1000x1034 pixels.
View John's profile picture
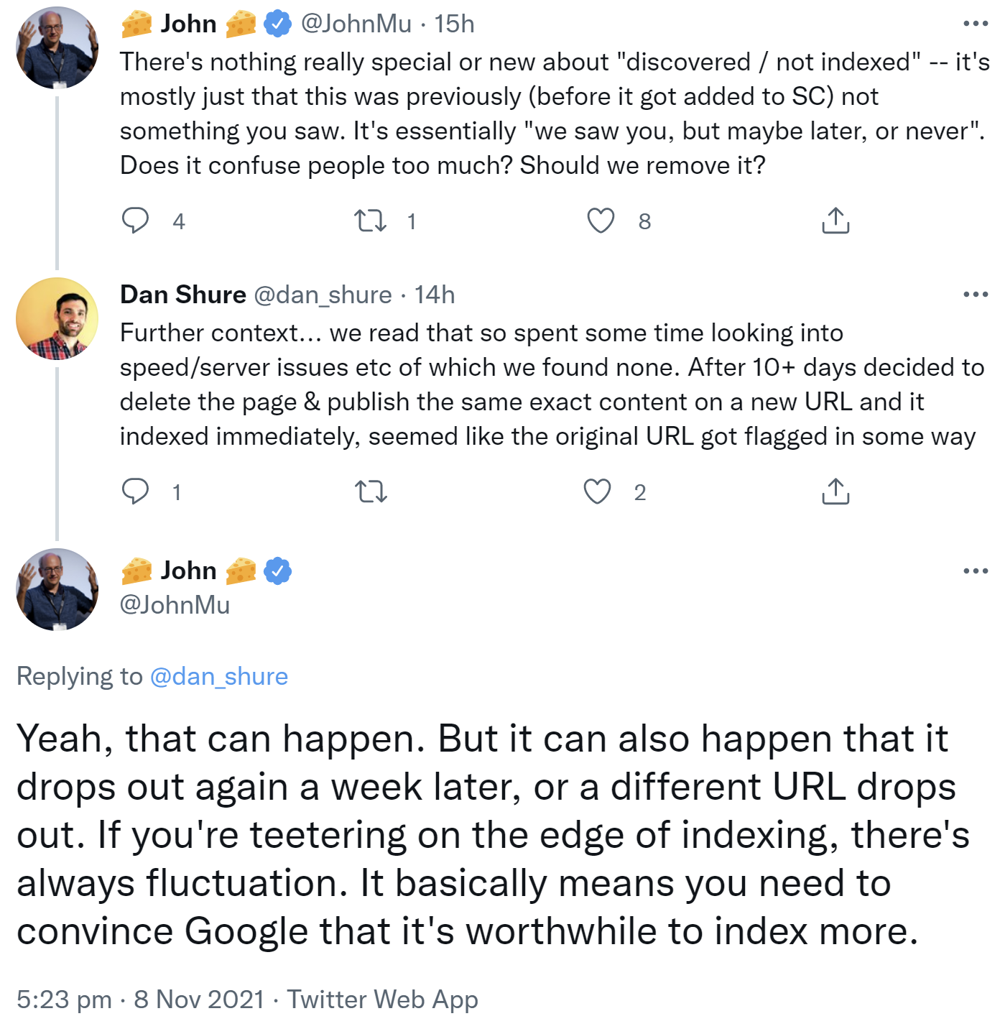56,47
